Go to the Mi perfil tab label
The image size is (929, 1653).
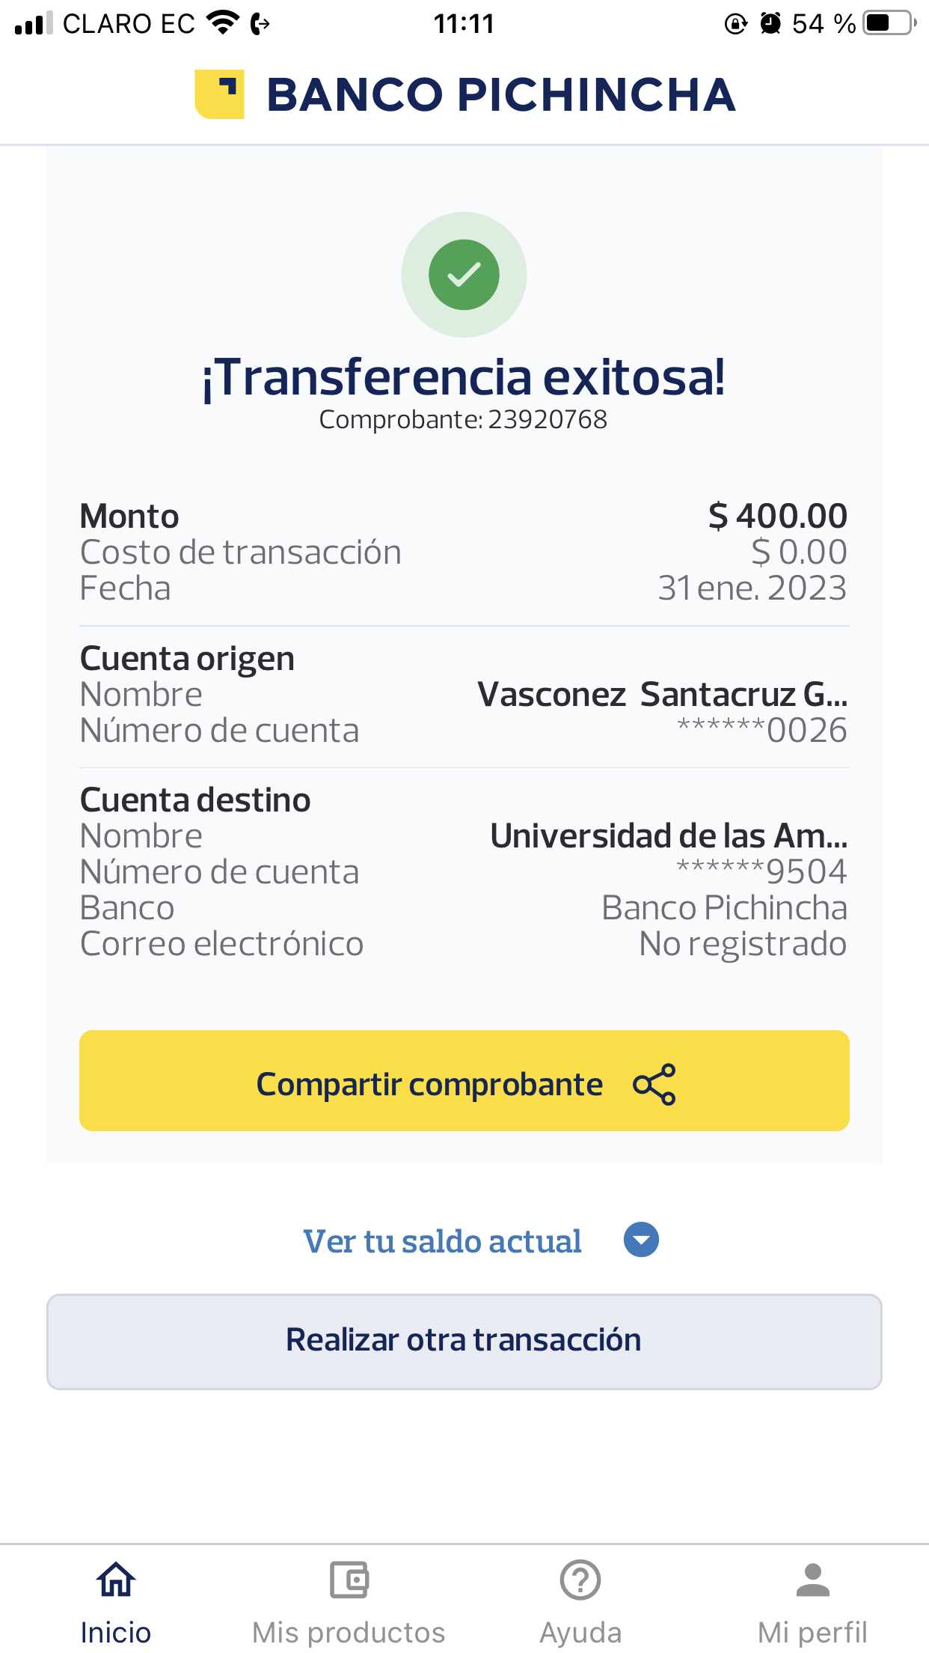(812, 1632)
